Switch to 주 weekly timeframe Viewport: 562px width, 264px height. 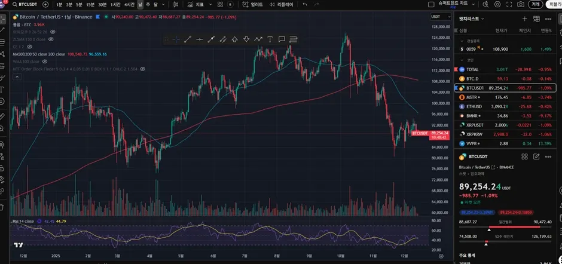(x=148, y=4)
